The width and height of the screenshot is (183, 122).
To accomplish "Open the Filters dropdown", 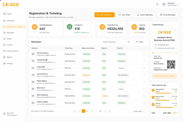I will click(x=140, y=42).
